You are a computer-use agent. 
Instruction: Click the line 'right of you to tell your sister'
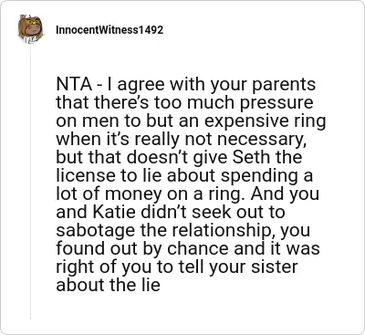pyautogui.click(x=177, y=267)
